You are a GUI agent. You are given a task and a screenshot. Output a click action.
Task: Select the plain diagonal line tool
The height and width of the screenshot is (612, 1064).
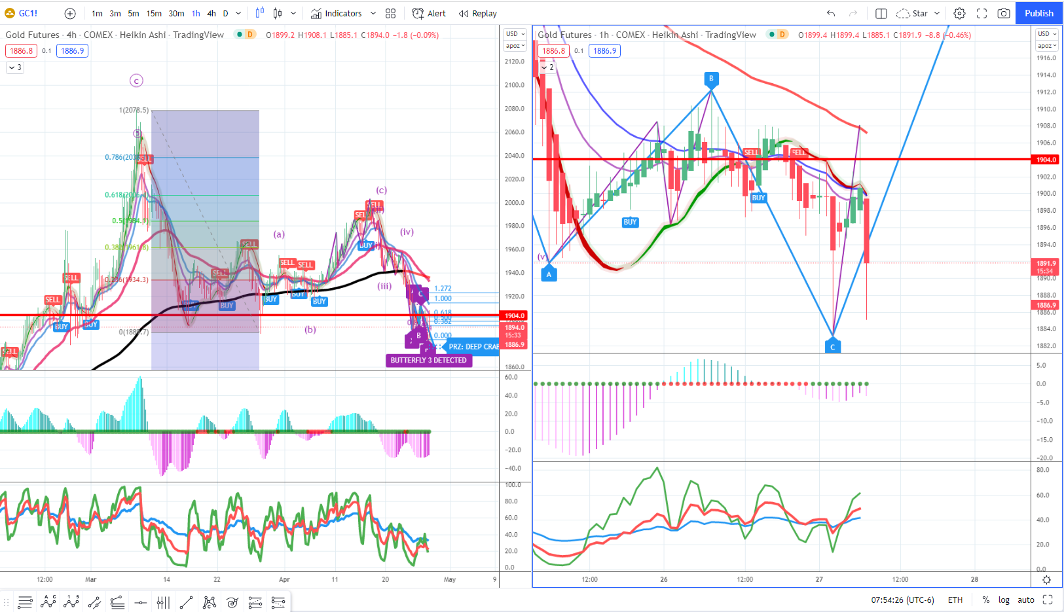[x=186, y=602]
